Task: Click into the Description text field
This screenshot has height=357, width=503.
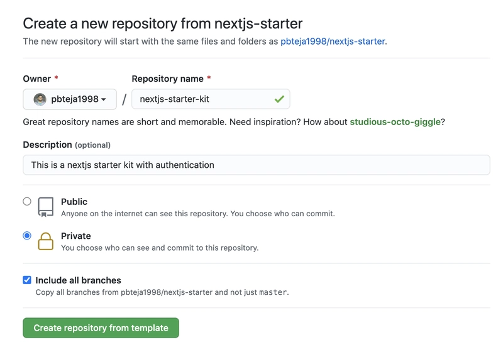Action: click(257, 165)
